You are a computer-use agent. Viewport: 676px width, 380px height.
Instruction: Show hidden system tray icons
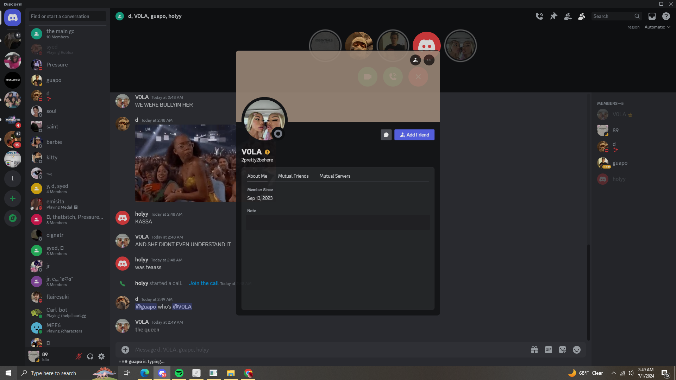pyautogui.click(x=614, y=373)
